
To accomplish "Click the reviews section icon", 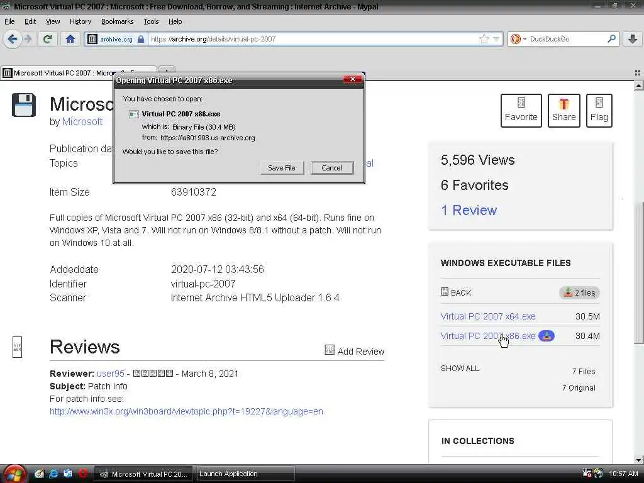I will 17,347.
